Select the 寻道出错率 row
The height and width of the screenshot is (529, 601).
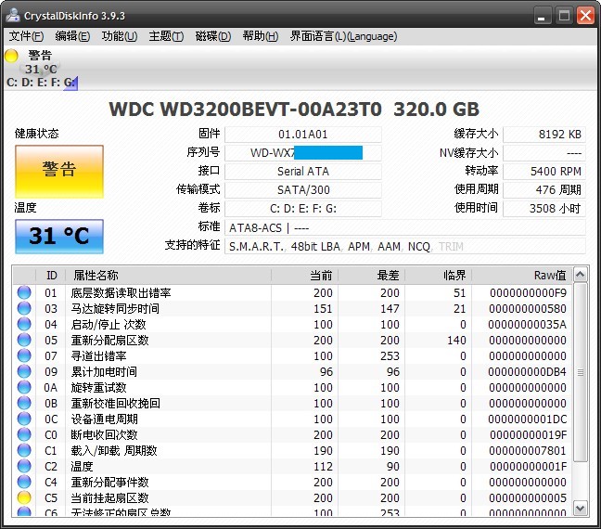(x=292, y=355)
